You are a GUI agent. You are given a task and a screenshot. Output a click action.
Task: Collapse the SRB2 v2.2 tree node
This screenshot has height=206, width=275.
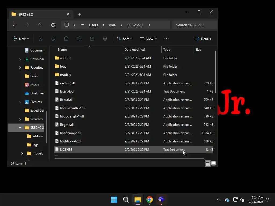(x=20, y=127)
